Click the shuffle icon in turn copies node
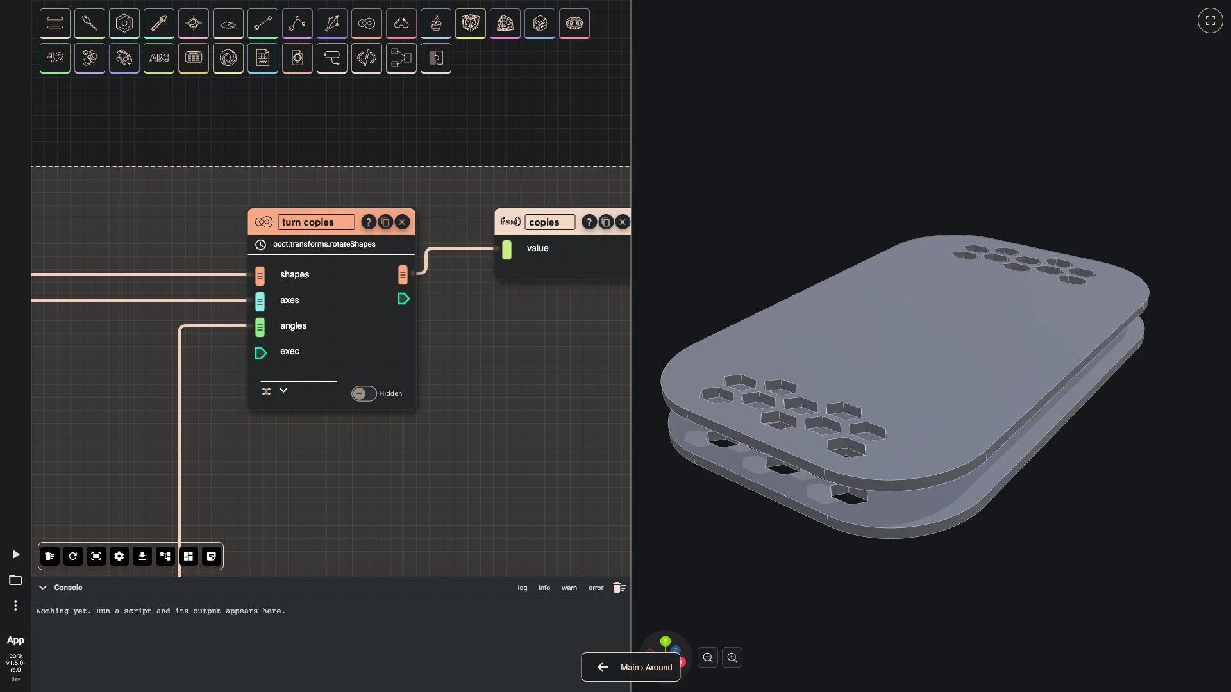Screen dimensions: 1231x692 (266, 391)
